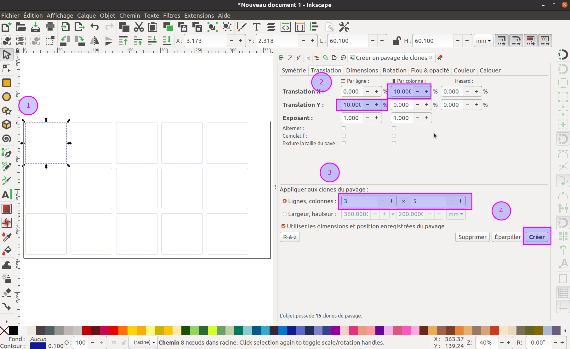This screenshot has height=349, width=570.
Task: Switch to the Rotation tab
Action: pos(394,70)
